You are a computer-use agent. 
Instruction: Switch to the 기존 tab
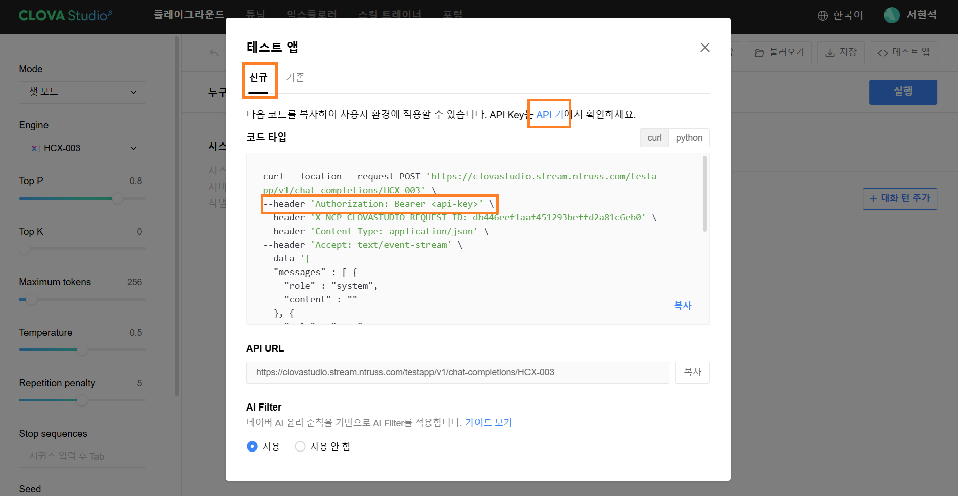point(295,77)
